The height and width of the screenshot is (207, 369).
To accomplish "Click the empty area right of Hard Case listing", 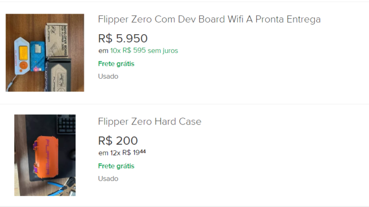I will point(283,154).
